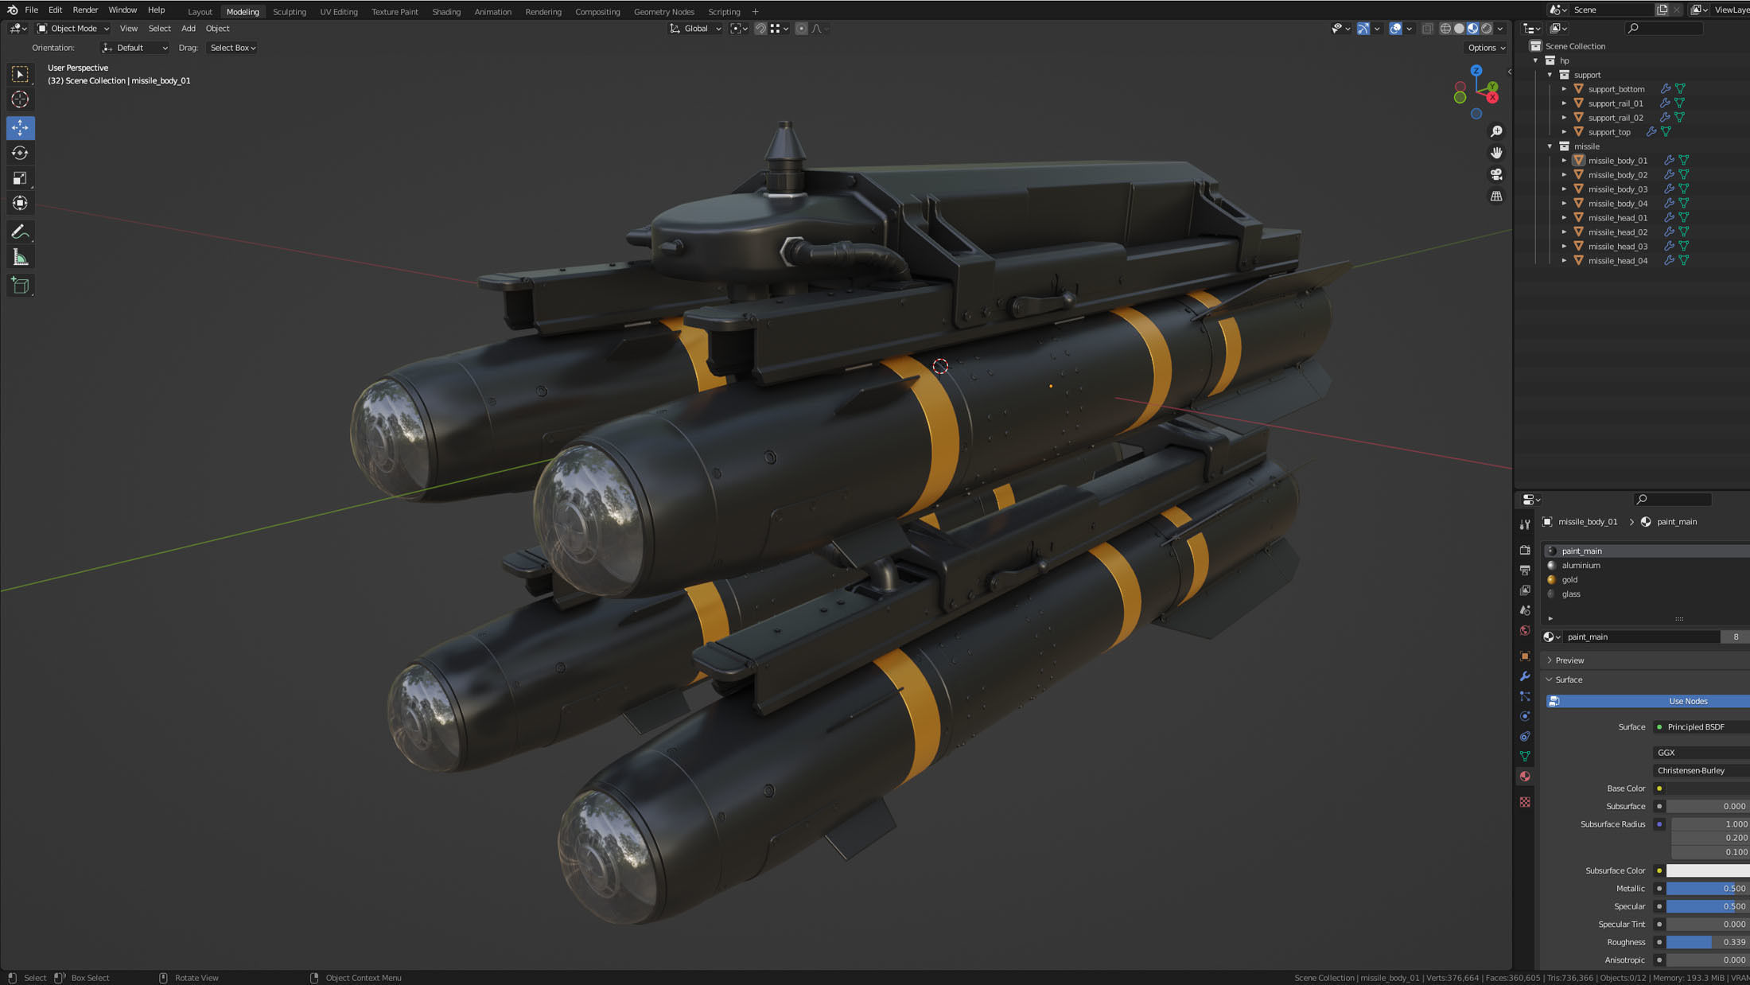
Task: Toggle camera view with camera gizmo
Action: (x=1496, y=174)
